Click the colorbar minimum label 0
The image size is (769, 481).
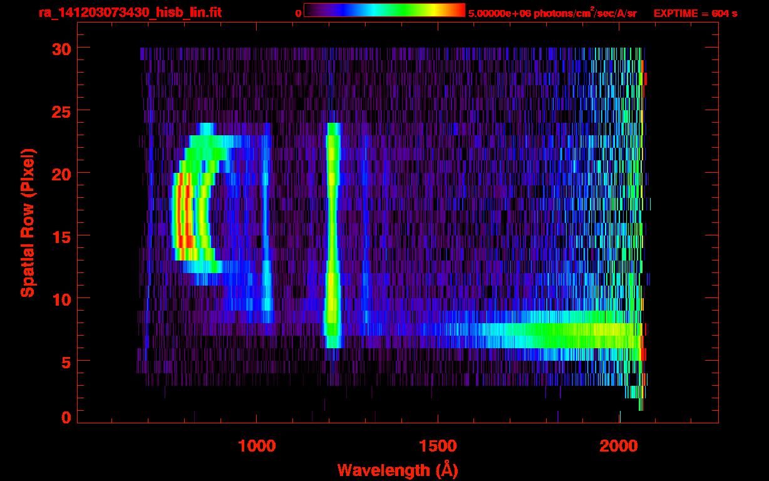tap(298, 13)
